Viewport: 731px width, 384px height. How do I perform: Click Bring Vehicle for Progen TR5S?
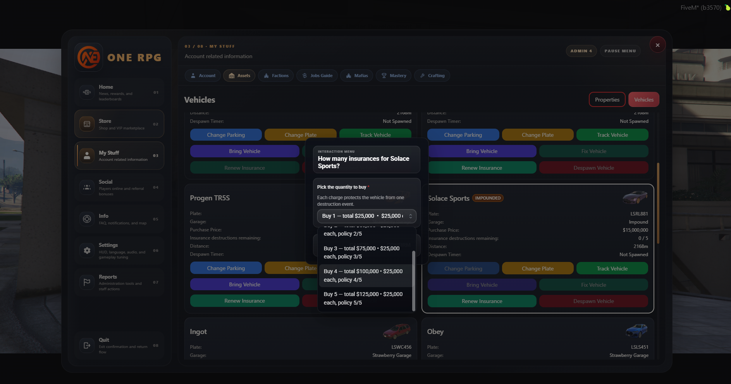pyautogui.click(x=244, y=284)
